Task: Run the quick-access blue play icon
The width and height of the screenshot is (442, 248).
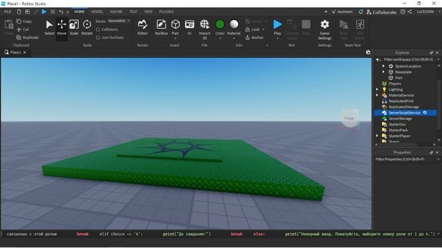Action: [x=44, y=12]
